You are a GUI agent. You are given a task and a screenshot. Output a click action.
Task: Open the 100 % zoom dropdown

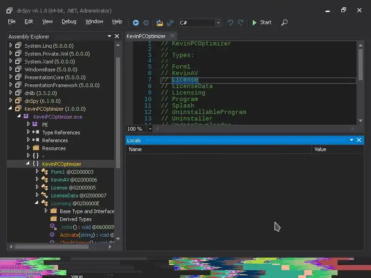pos(150,129)
